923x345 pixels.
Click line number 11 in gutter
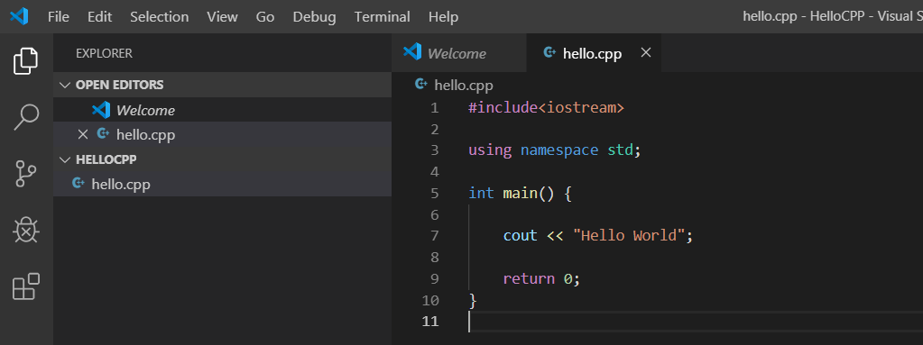pyautogui.click(x=429, y=322)
